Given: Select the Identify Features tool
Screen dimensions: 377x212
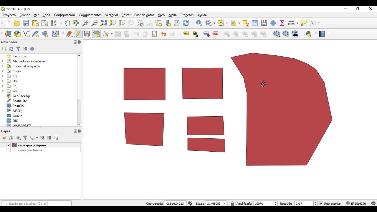Looking at the screenshot, I should pyautogui.click(x=199, y=23).
